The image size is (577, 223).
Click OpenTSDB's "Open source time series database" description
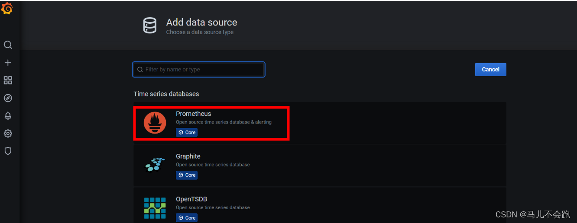coord(213,207)
